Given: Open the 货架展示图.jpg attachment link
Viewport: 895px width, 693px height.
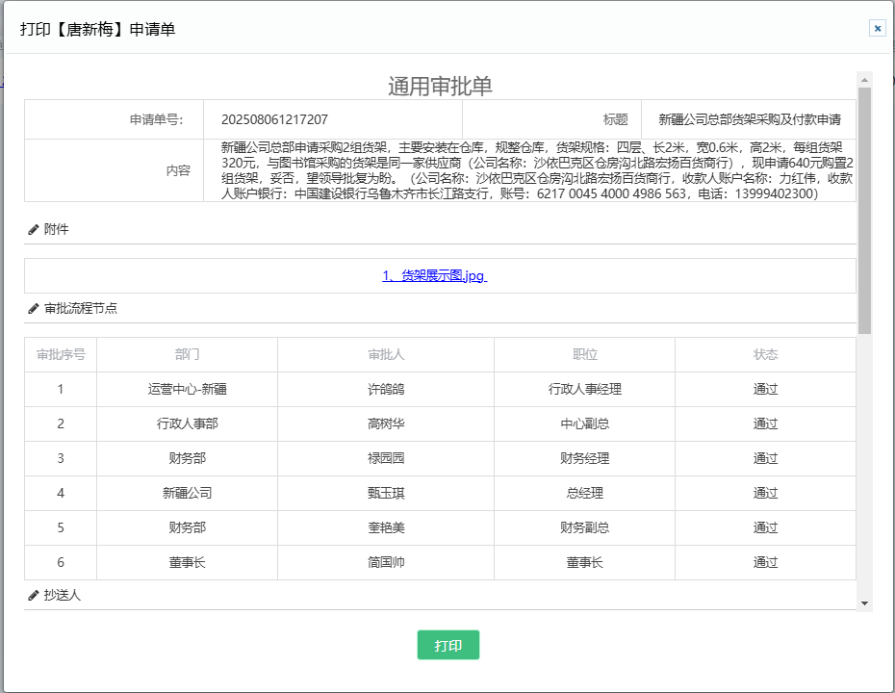Looking at the screenshot, I should (x=434, y=275).
